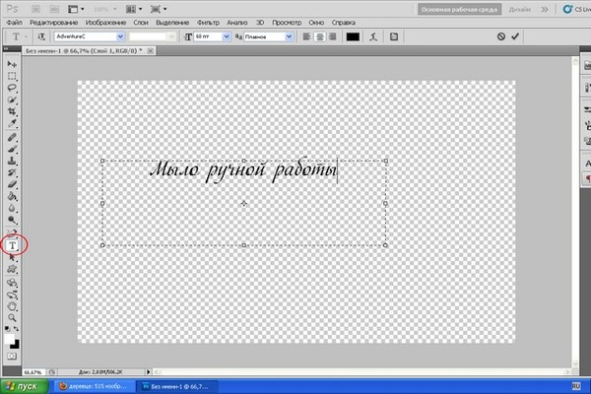Open the black text color swatch
This screenshot has height=394, width=591.
[x=353, y=36]
